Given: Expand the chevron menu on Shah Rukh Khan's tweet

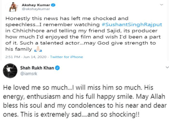Looking at the screenshot, I should tap(167, 67).
